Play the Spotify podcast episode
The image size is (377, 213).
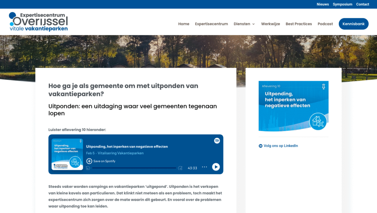click(216, 167)
